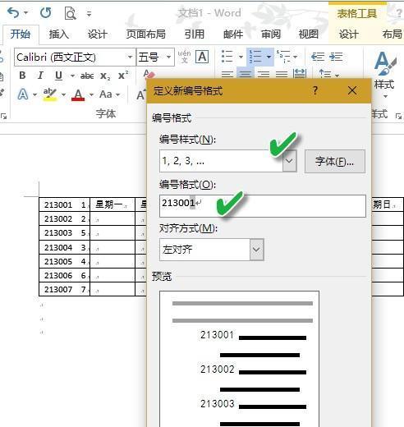Open 表格工具 布局 tab
The image size is (404, 427).
393,34
